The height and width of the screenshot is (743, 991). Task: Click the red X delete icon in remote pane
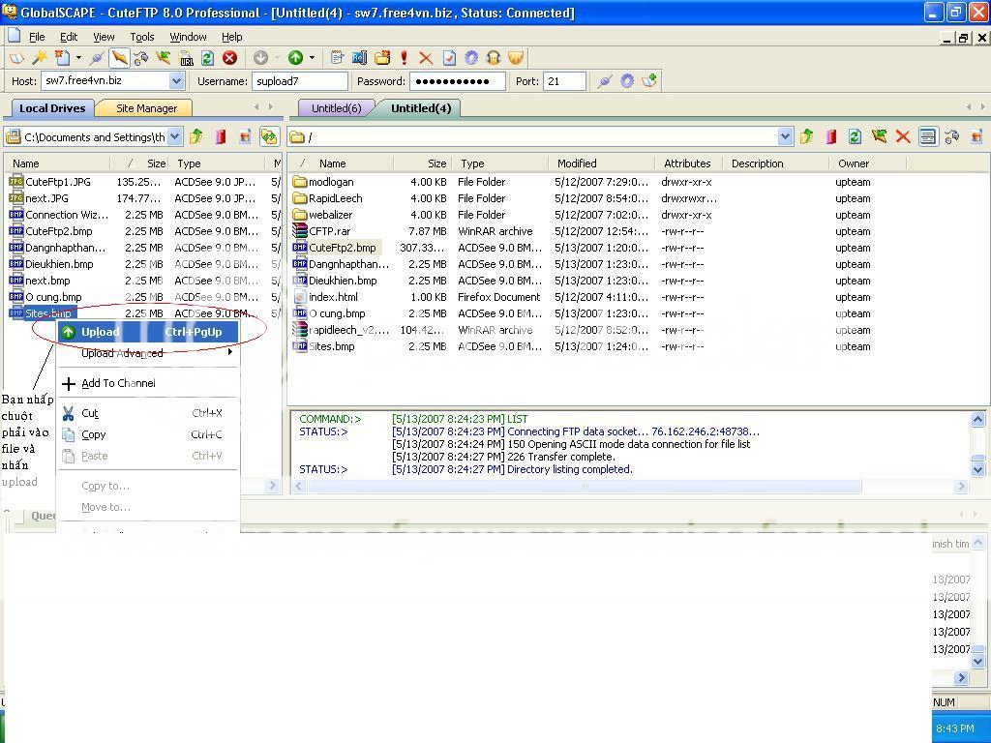coord(903,136)
